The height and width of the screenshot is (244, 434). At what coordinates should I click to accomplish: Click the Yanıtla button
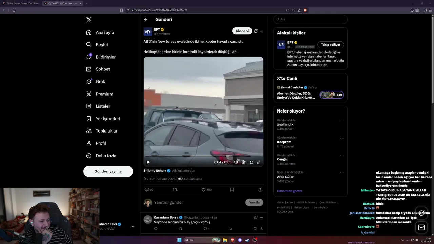(x=254, y=202)
